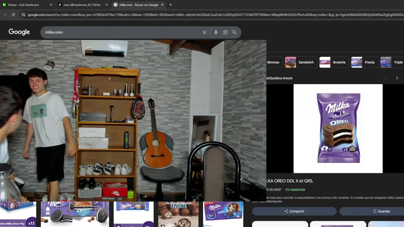Reload the page with the refresh icon
Image resolution: width=404 pixels, height=227 pixels.
13,15
